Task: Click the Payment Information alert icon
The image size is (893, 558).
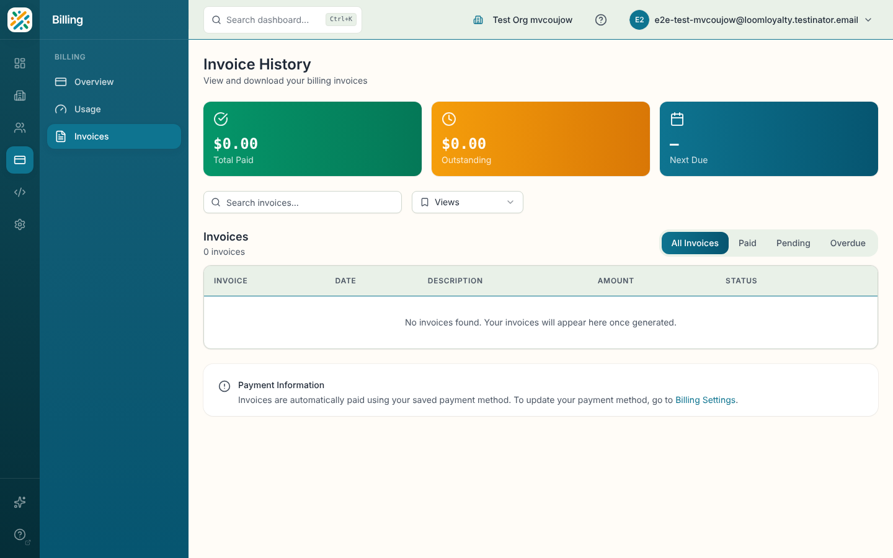Action: point(224,386)
